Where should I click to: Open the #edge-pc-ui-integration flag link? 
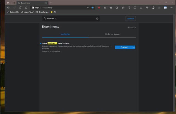tap(51, 51)
